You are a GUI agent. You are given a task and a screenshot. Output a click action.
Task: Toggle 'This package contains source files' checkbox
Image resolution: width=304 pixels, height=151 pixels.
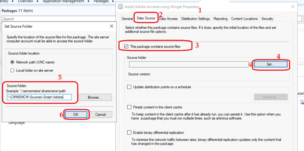tap(126, 46)
